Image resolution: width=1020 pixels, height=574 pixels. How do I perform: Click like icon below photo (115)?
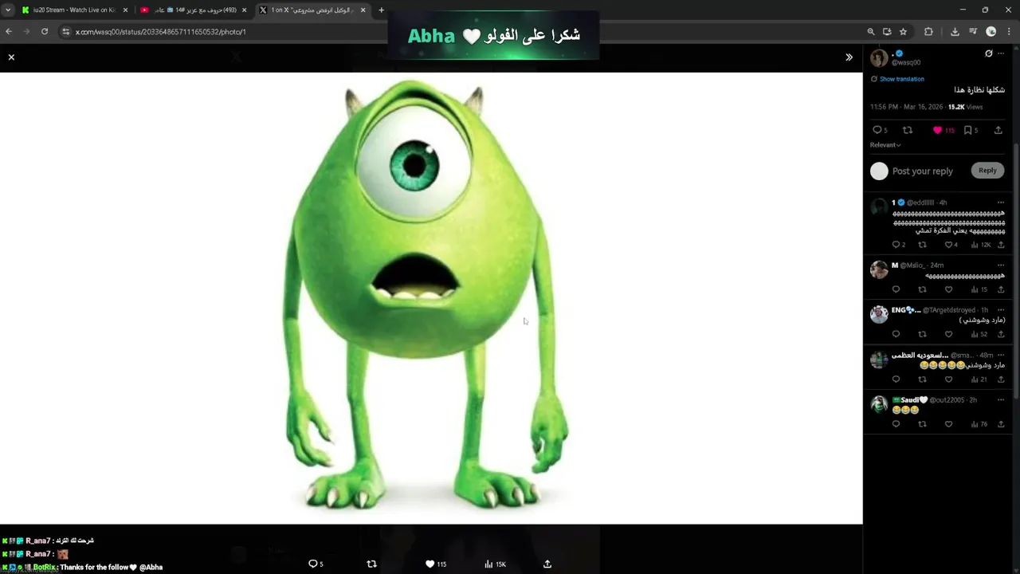430,564
